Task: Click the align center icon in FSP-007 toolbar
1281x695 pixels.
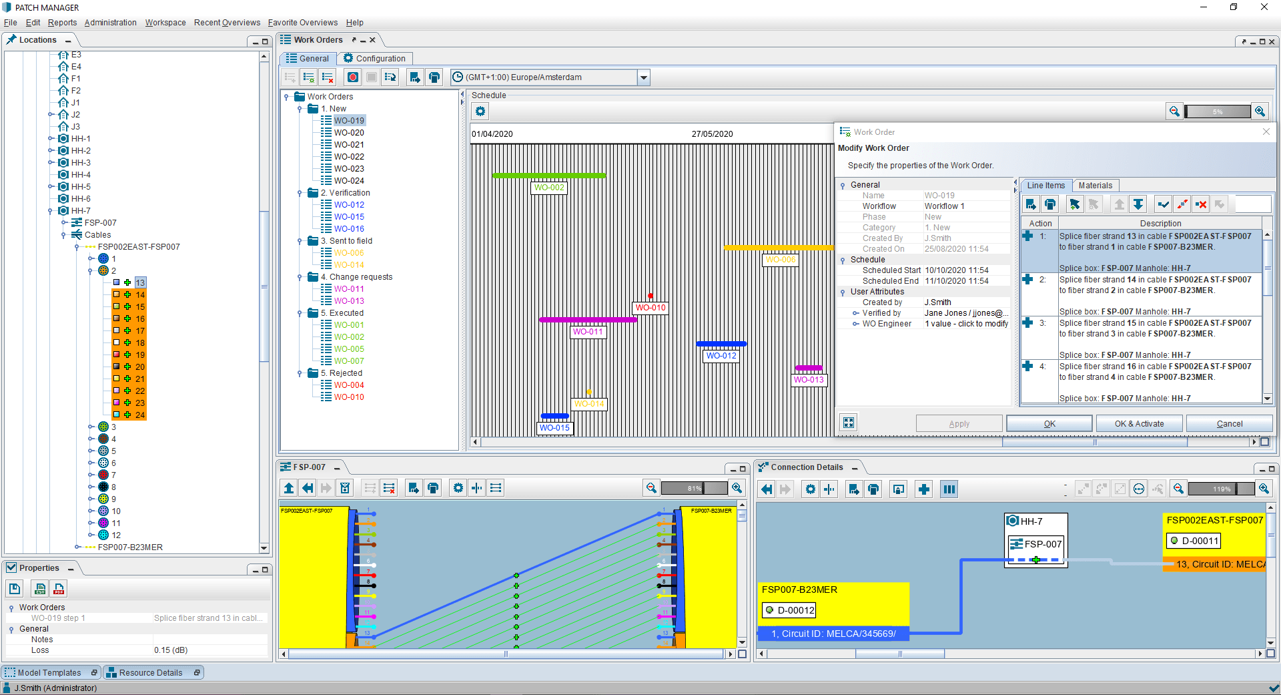Action: tap(477, 488)
